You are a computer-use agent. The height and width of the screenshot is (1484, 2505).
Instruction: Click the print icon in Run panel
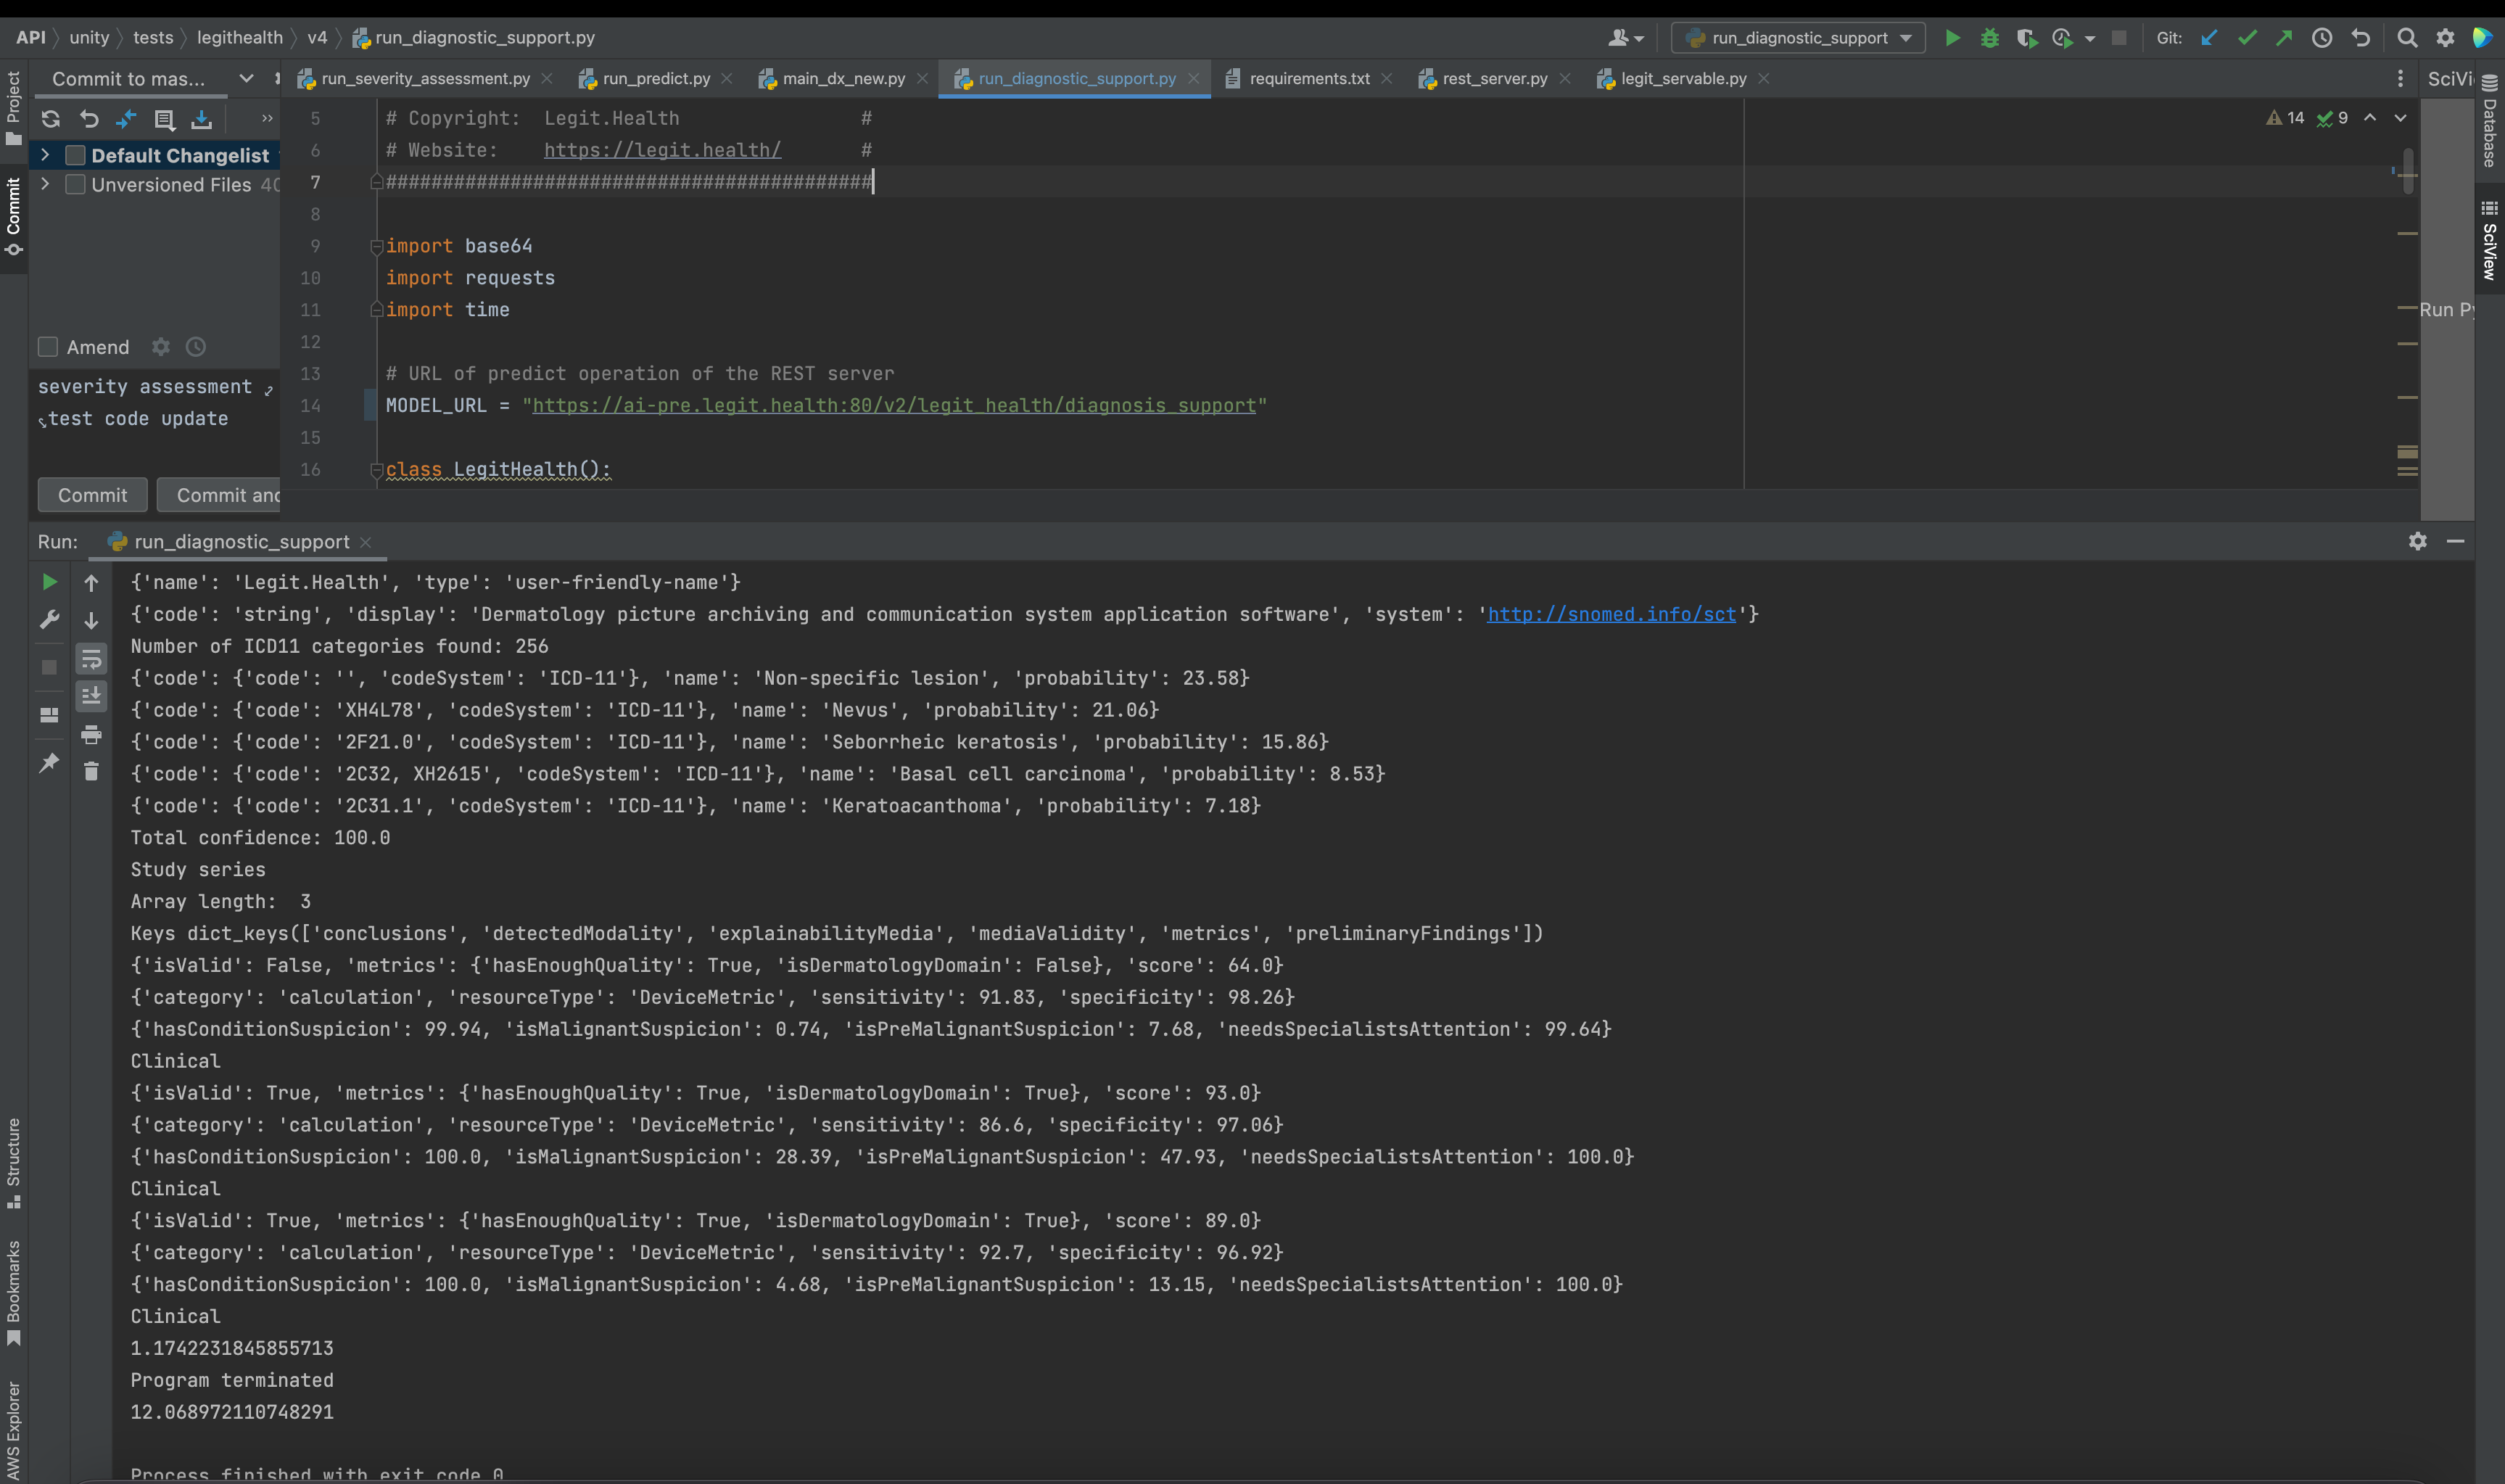(x=91, y=735)
